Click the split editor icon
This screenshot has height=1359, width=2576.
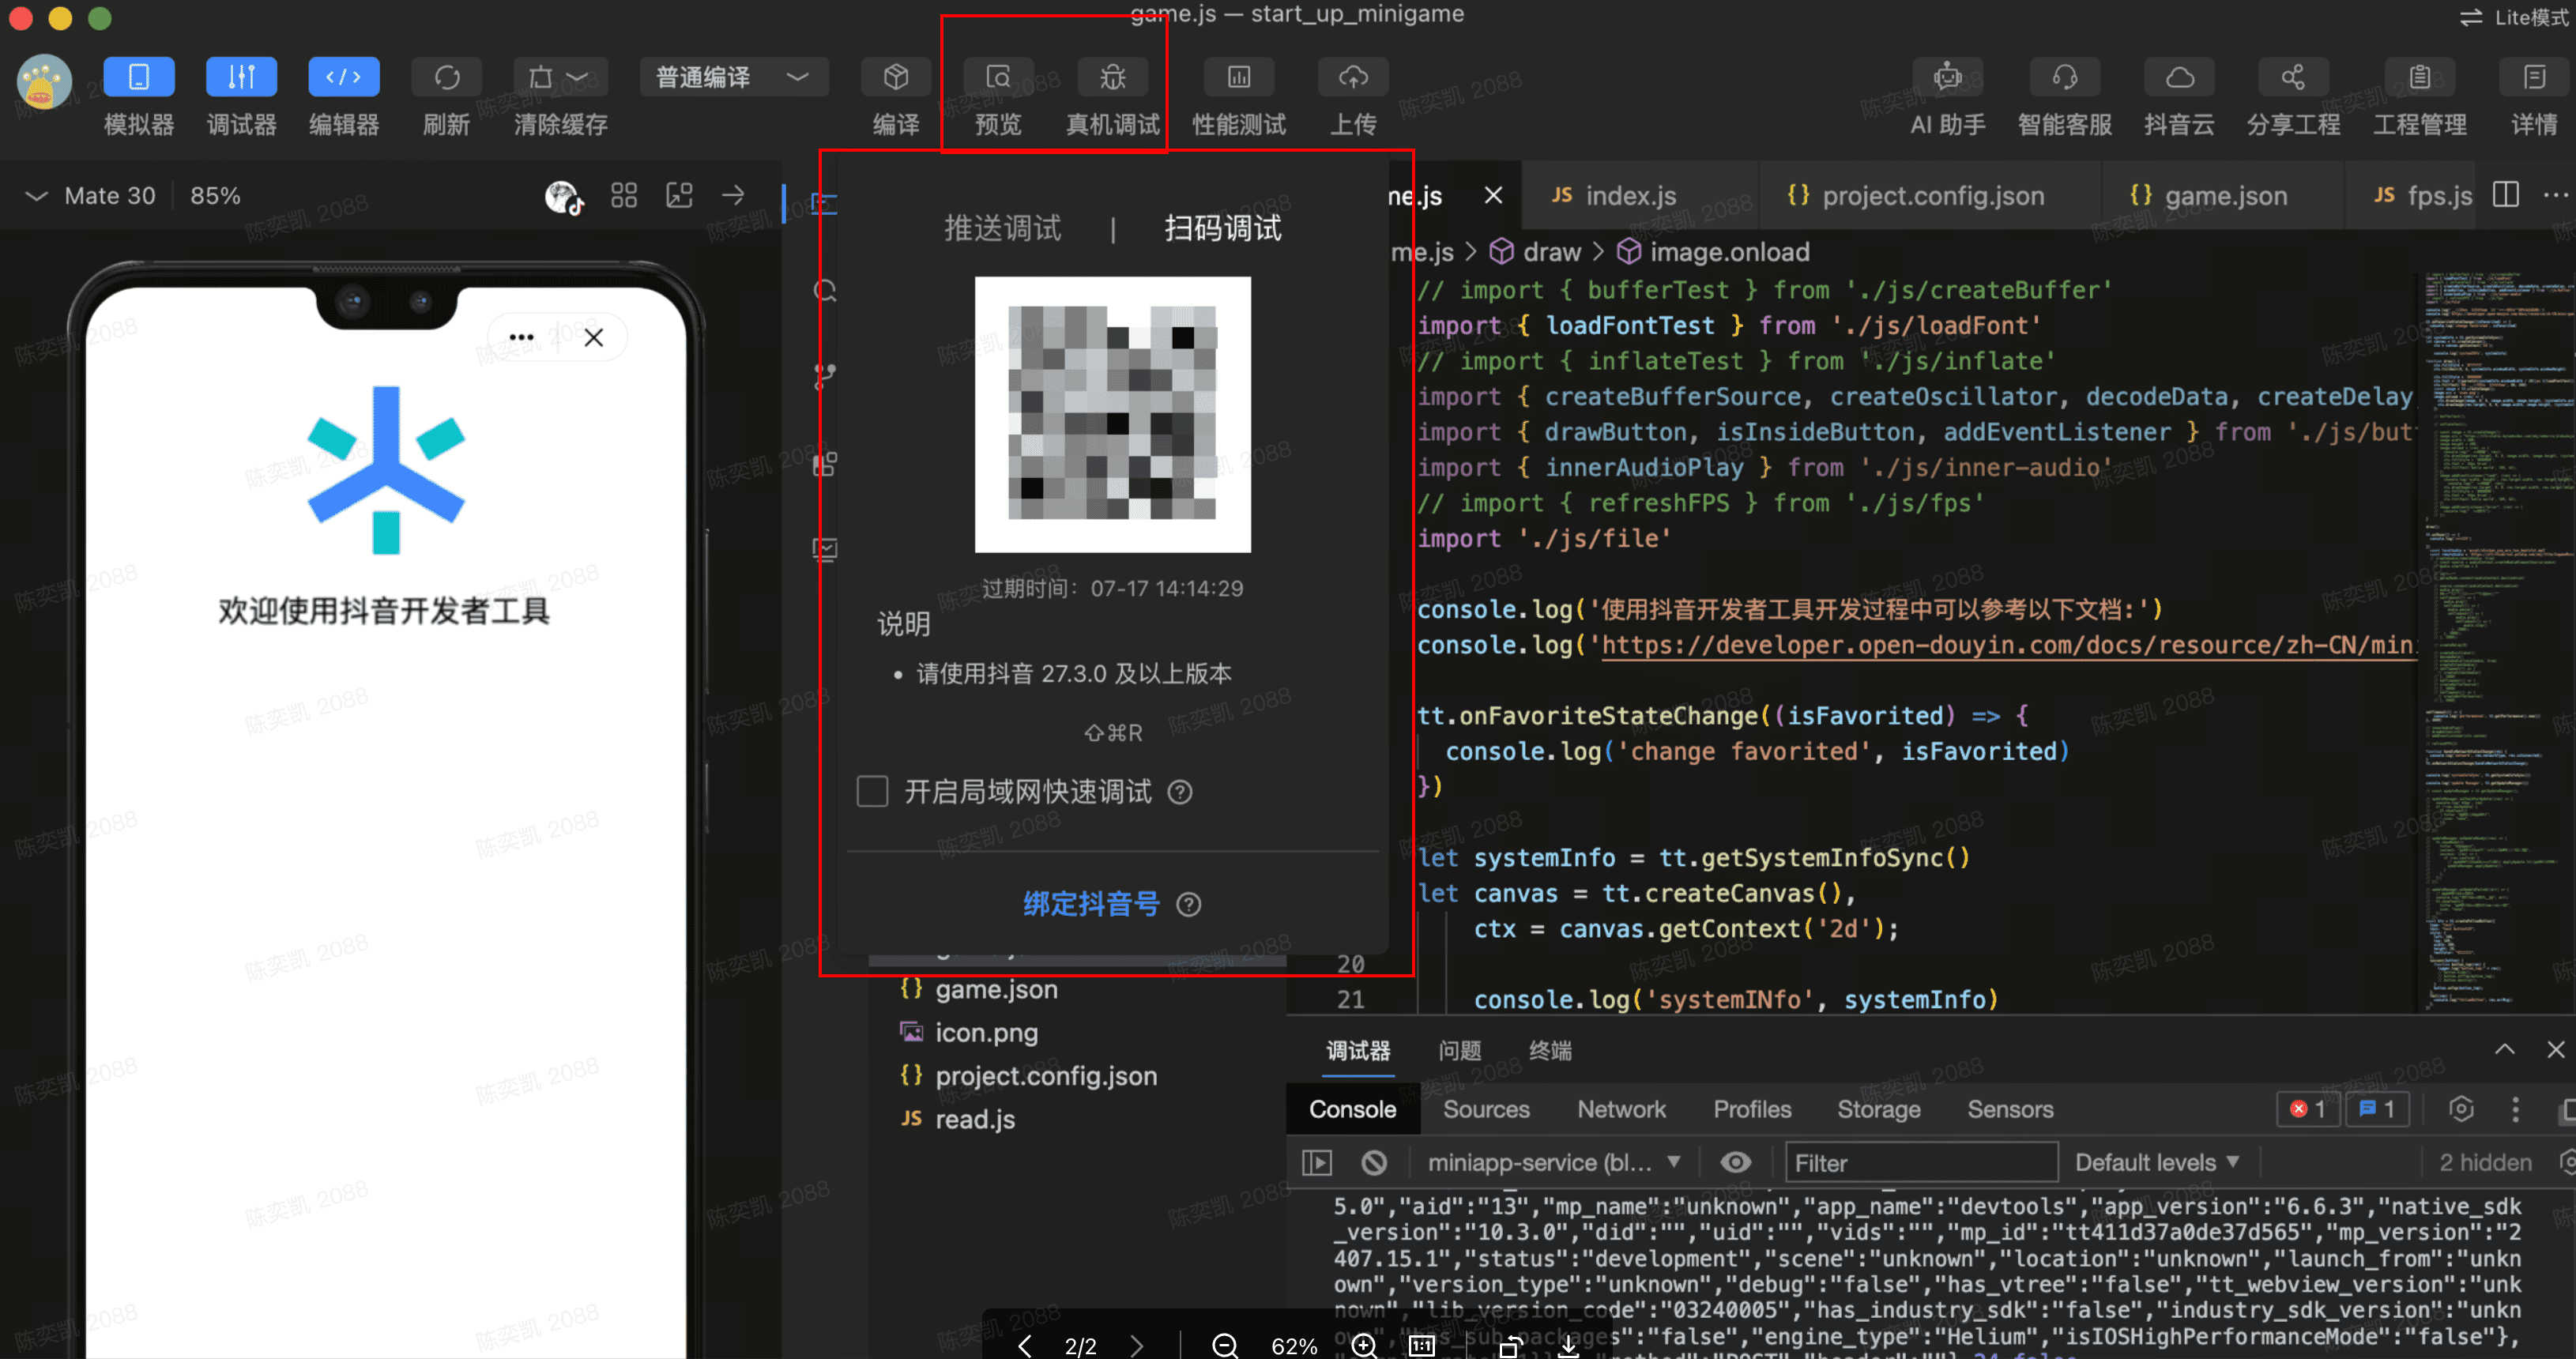2505,194
